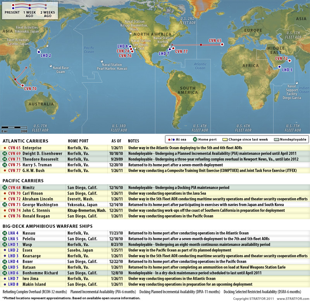Click Everett, Wash. home port cell

pos(80,199)
